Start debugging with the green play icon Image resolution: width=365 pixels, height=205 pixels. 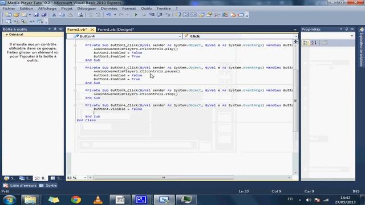point(136,15)
